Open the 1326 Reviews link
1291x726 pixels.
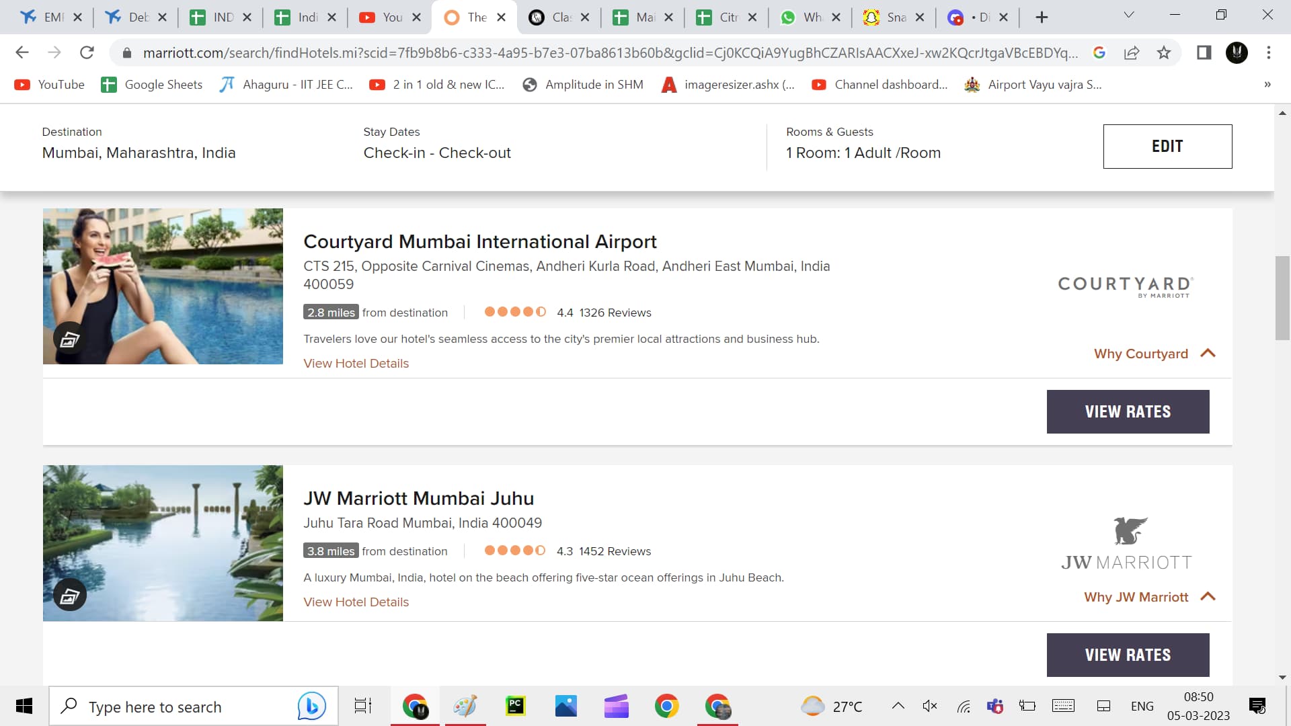[615, 313]
